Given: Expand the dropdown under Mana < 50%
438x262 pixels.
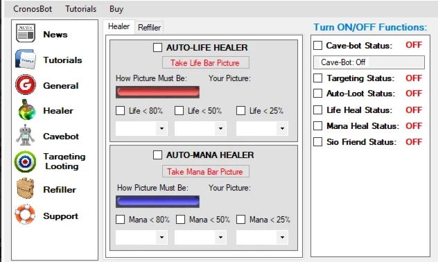Looking at the screenshot, I should pos(200,238).
